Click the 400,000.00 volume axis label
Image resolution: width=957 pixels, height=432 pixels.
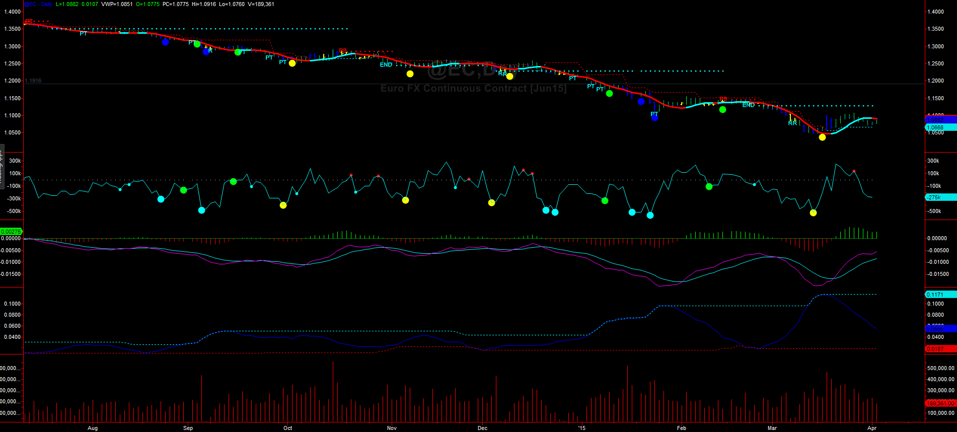[940, 379]
